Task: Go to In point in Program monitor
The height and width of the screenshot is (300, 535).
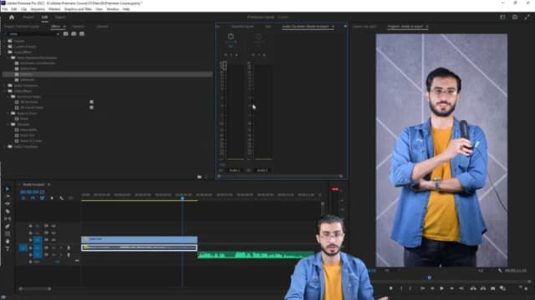Action: (x=422, y=288)
